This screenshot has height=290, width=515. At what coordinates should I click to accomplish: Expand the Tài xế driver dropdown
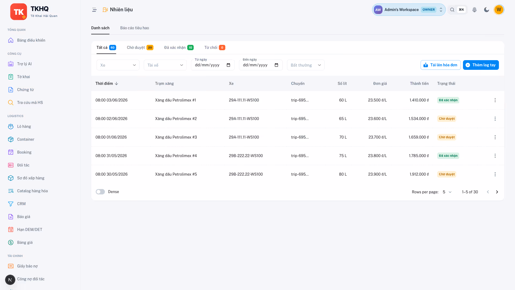click(x=165, y=65)
